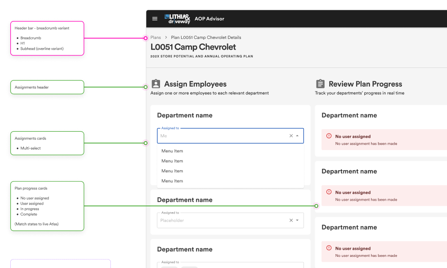The image size is (447, 268).
Task: Click the Lithia & Driveway logo
Action: [x=177, y=19]
